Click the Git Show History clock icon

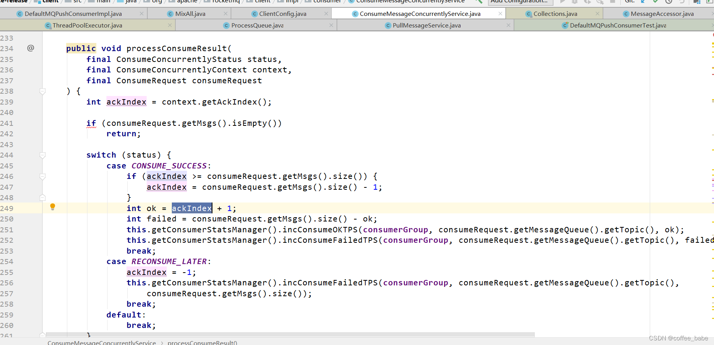point(668,1)
